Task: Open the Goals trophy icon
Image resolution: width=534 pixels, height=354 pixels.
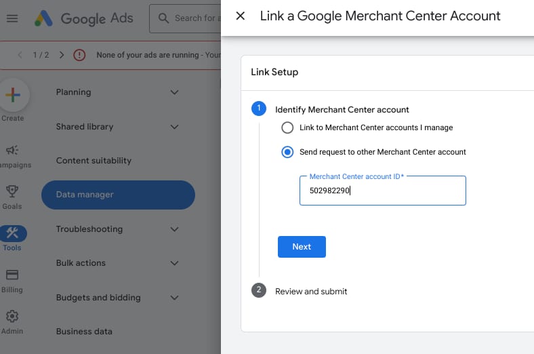Action: [x=12, y=192]
